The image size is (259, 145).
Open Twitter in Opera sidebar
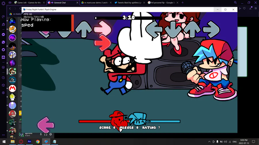tap(3, 50)
